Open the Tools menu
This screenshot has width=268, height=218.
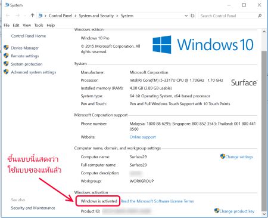pos(39,25)
